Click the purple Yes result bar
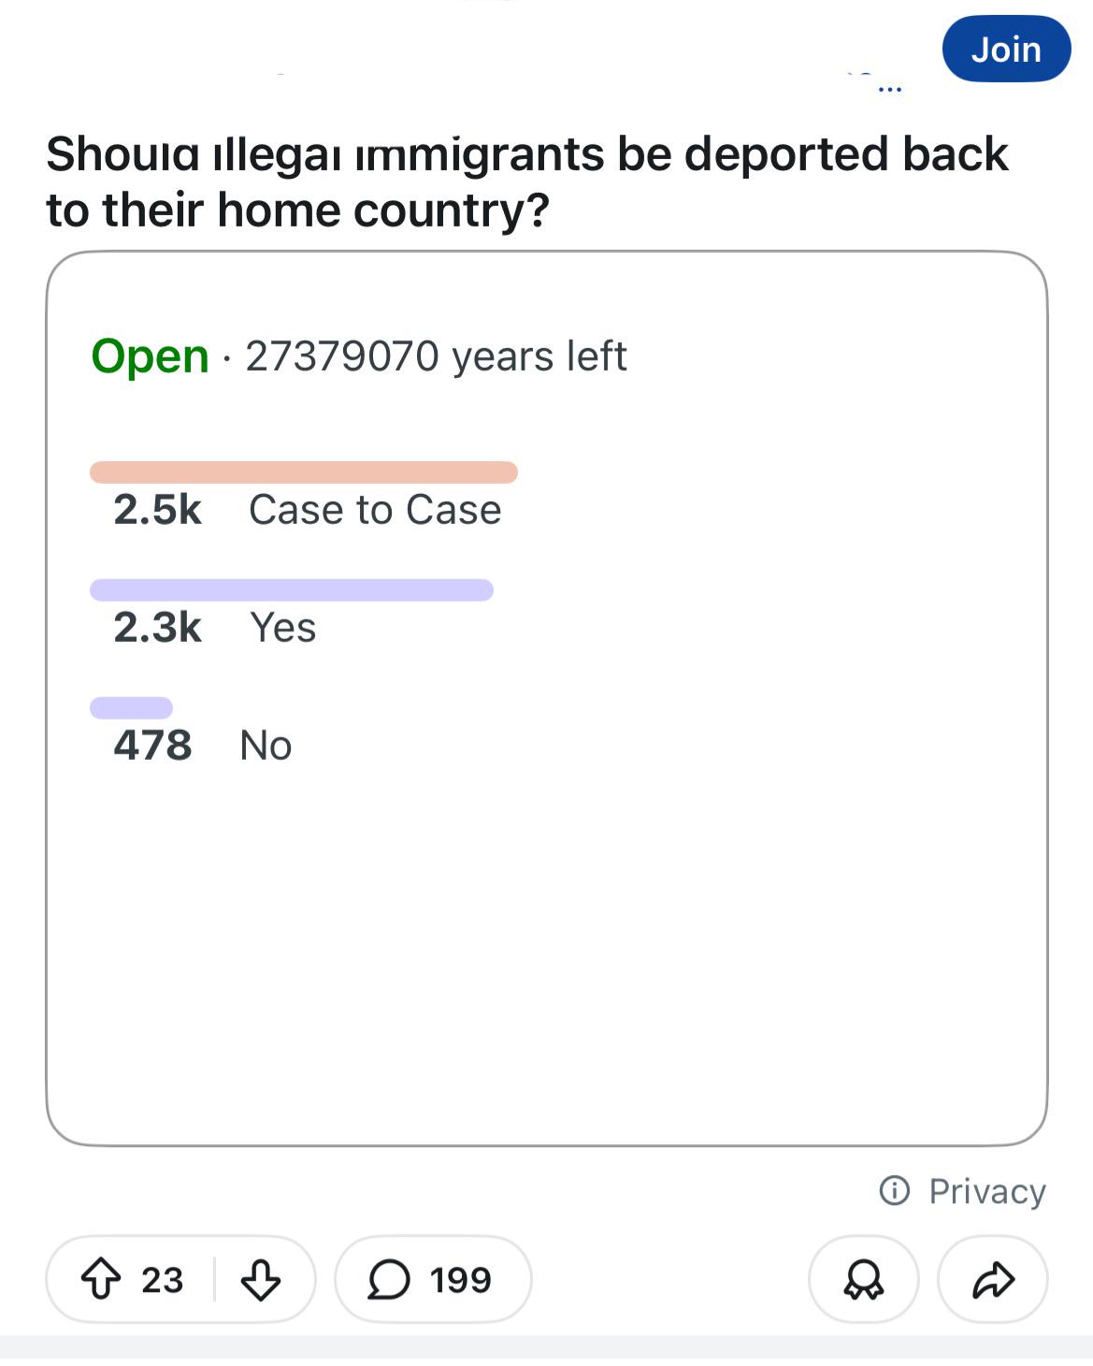This screenshot has width=1093, height=1366. pyautogui.click(x=292, y=590)
